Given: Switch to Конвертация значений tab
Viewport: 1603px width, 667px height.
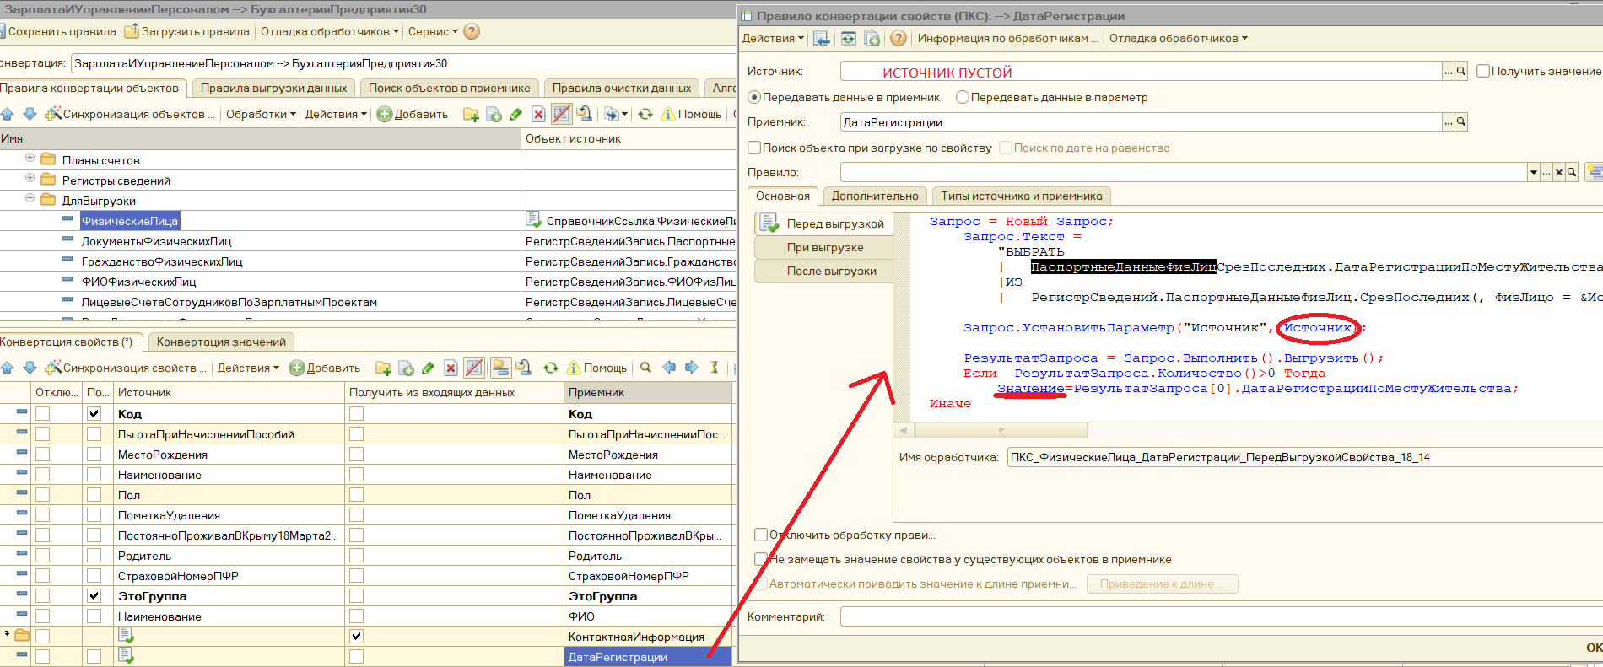Looking at the screenshot, I should [222, 342].
